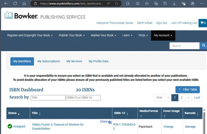Screen dimensions: 207x134
Task: Click the Filter Table button
Action: tap(188, 90)
